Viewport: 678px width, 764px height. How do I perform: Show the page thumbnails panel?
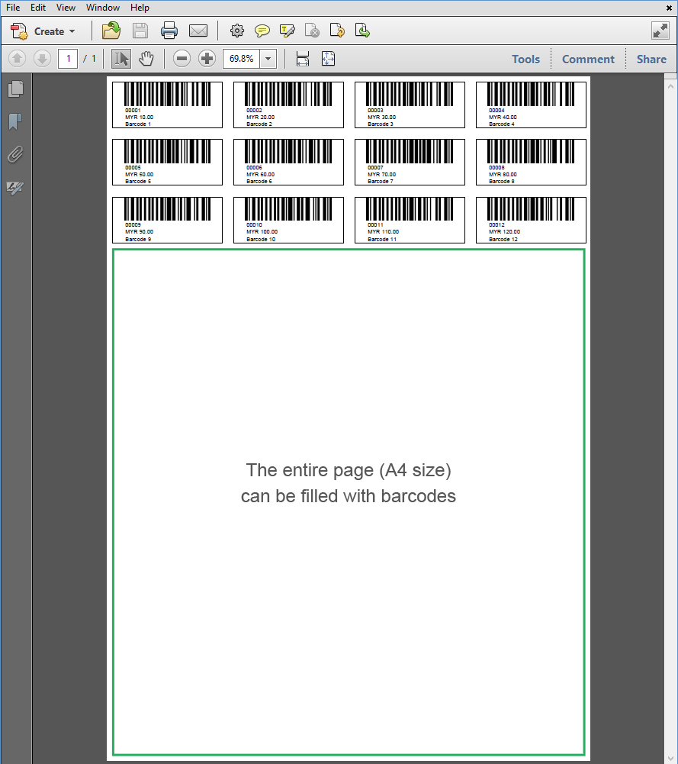(15, 89)
